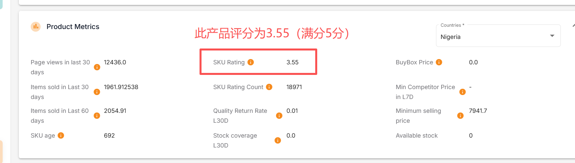
Task: Collapse panel with top-right corner arrow
Action: [573, 25]
